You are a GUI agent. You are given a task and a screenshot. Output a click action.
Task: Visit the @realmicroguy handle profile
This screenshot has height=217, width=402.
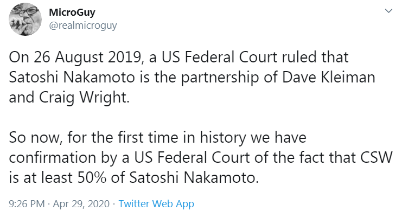[x=83, y=25]
